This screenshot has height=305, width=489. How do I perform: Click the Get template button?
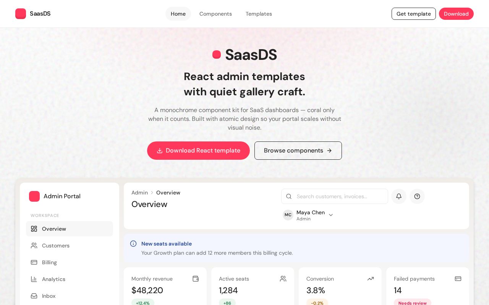(414, 14)
